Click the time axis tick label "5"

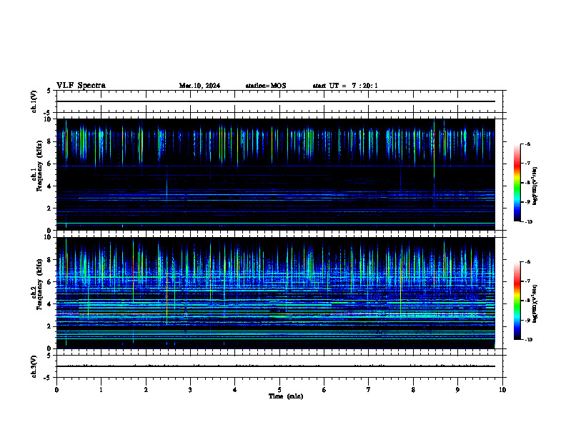coord(279,390)
